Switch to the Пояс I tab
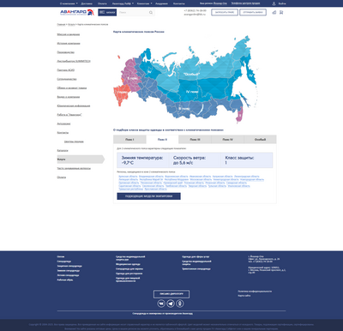The image size is (343, 331). coord(129,139)
